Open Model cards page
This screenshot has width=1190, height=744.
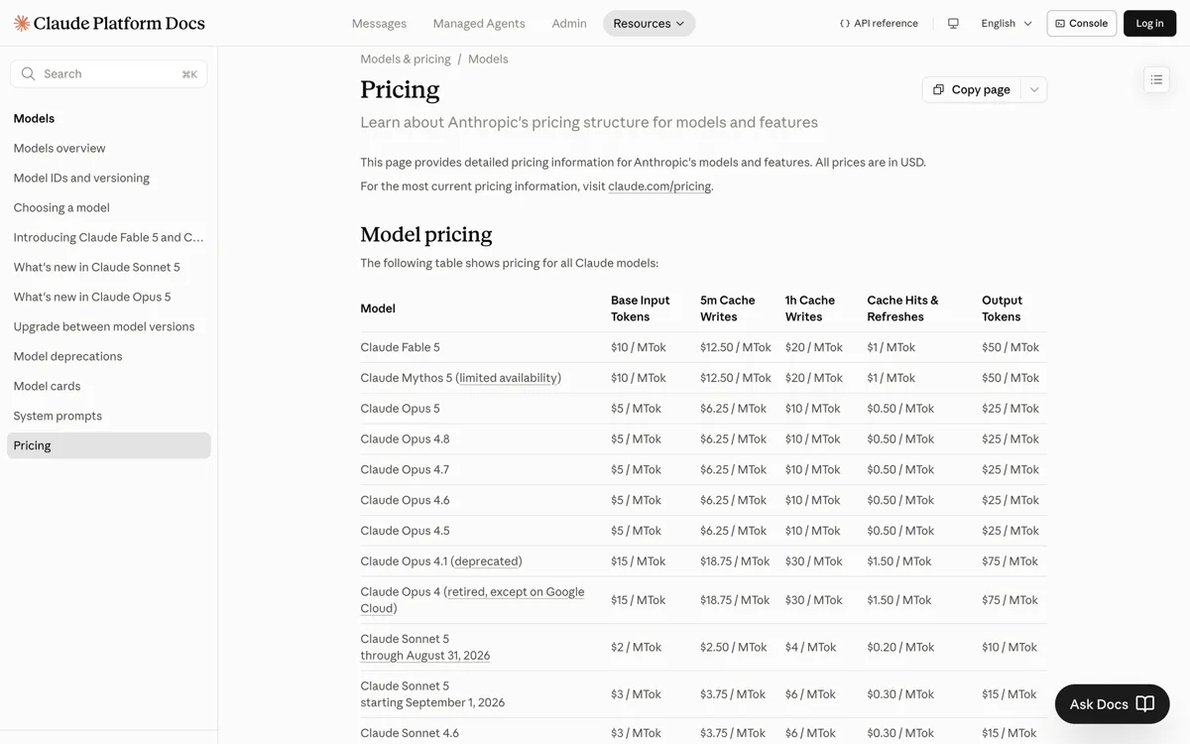coord(47,386)
